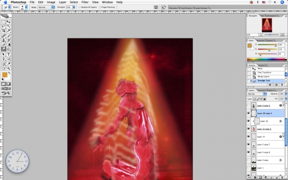Hide Layer 20 copy 4

[x=249, y=113]
